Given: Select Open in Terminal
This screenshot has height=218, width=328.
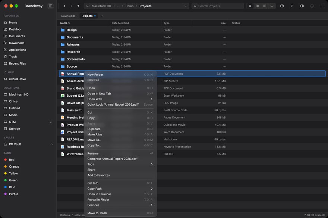Looking at the screenshot, I should point(120,194).
